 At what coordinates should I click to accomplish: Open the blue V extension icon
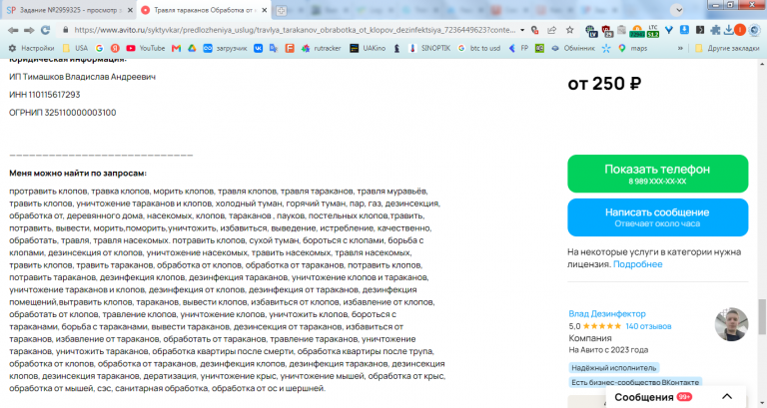[669, 30]
